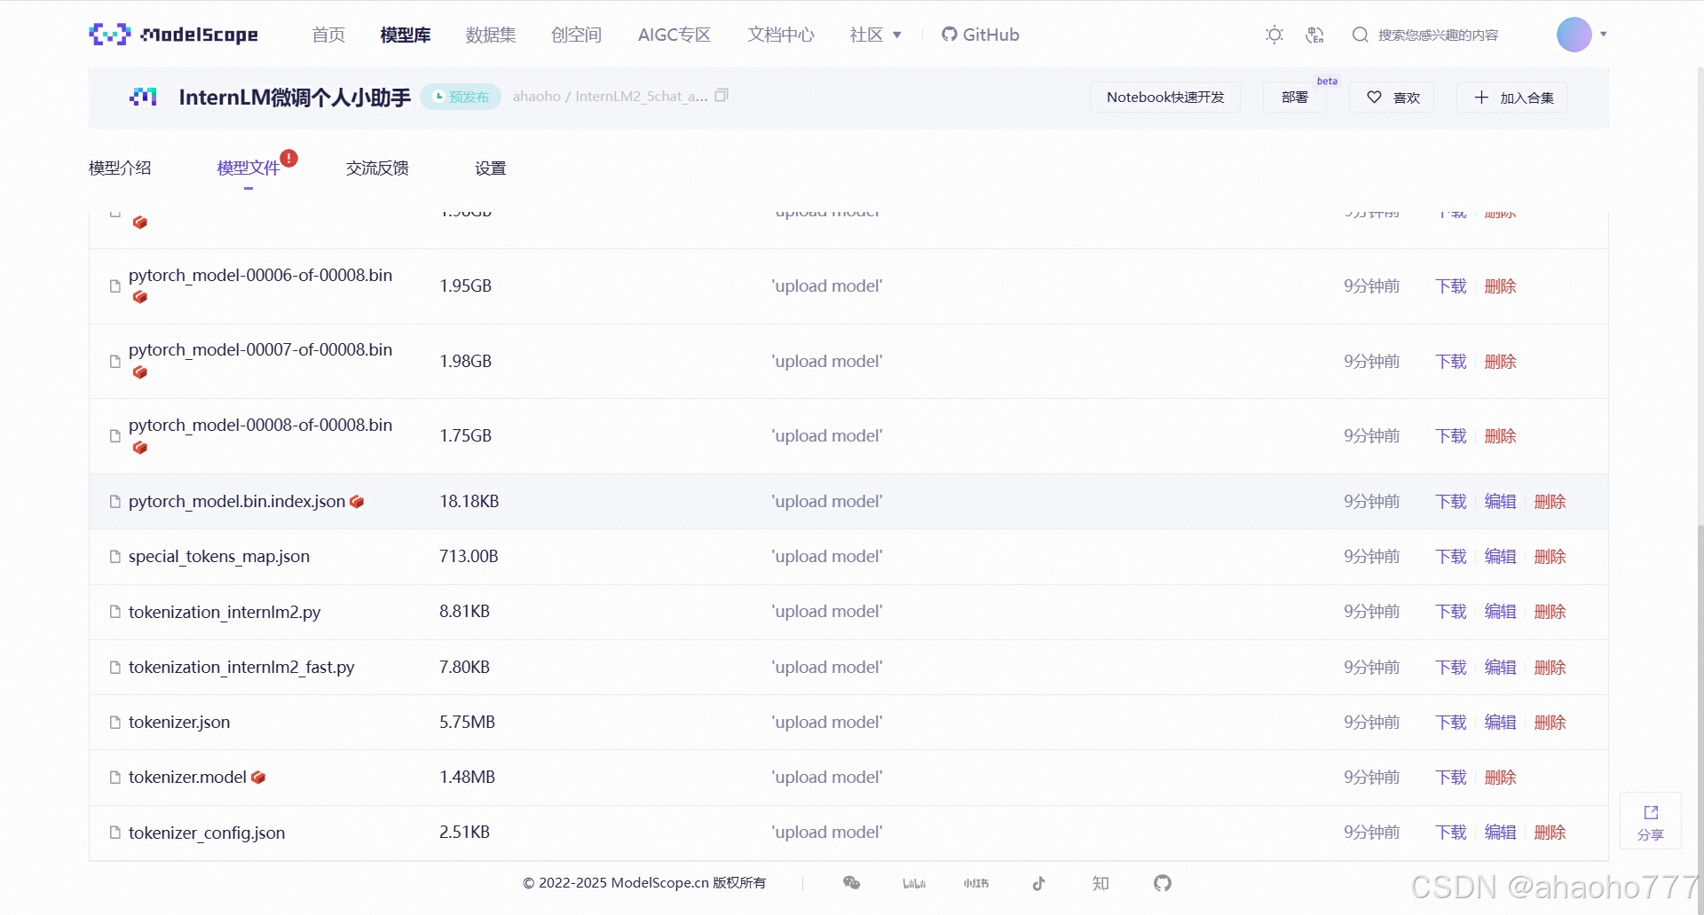Open pytorch_model-00007-of-00008.bin file
This screenshot has width=1704, height=915.
[x=260, y=349]
